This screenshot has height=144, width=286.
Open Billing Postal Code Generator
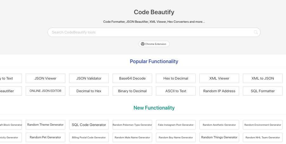(89, 137)
